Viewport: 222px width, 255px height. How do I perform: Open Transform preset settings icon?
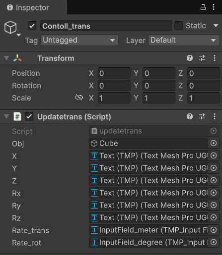click(202, 58)
